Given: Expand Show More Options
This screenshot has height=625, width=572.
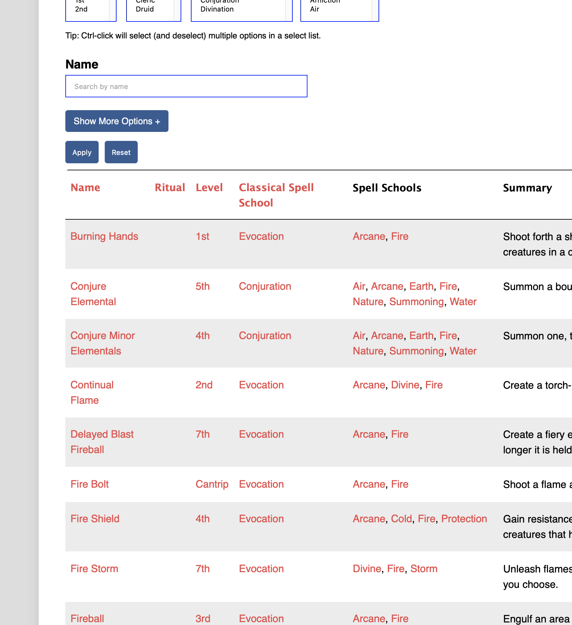Looking at the screenshot, I should (x=117, y=121).
